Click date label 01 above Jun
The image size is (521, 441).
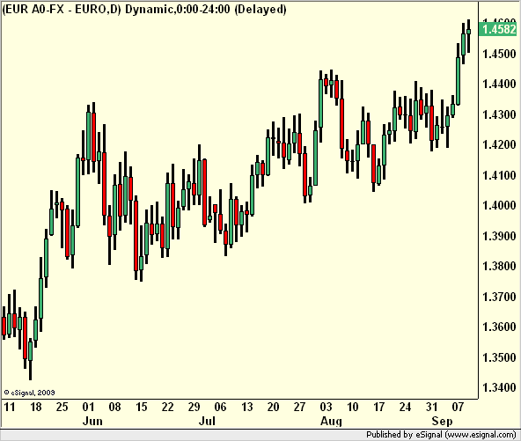tap(88, 407)
